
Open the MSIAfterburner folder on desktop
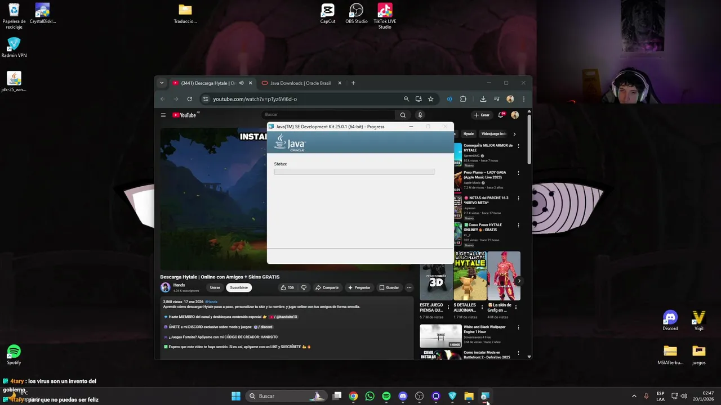pos(670,355)
